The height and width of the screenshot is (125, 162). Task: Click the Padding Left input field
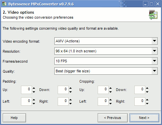(x=26, y=101)
